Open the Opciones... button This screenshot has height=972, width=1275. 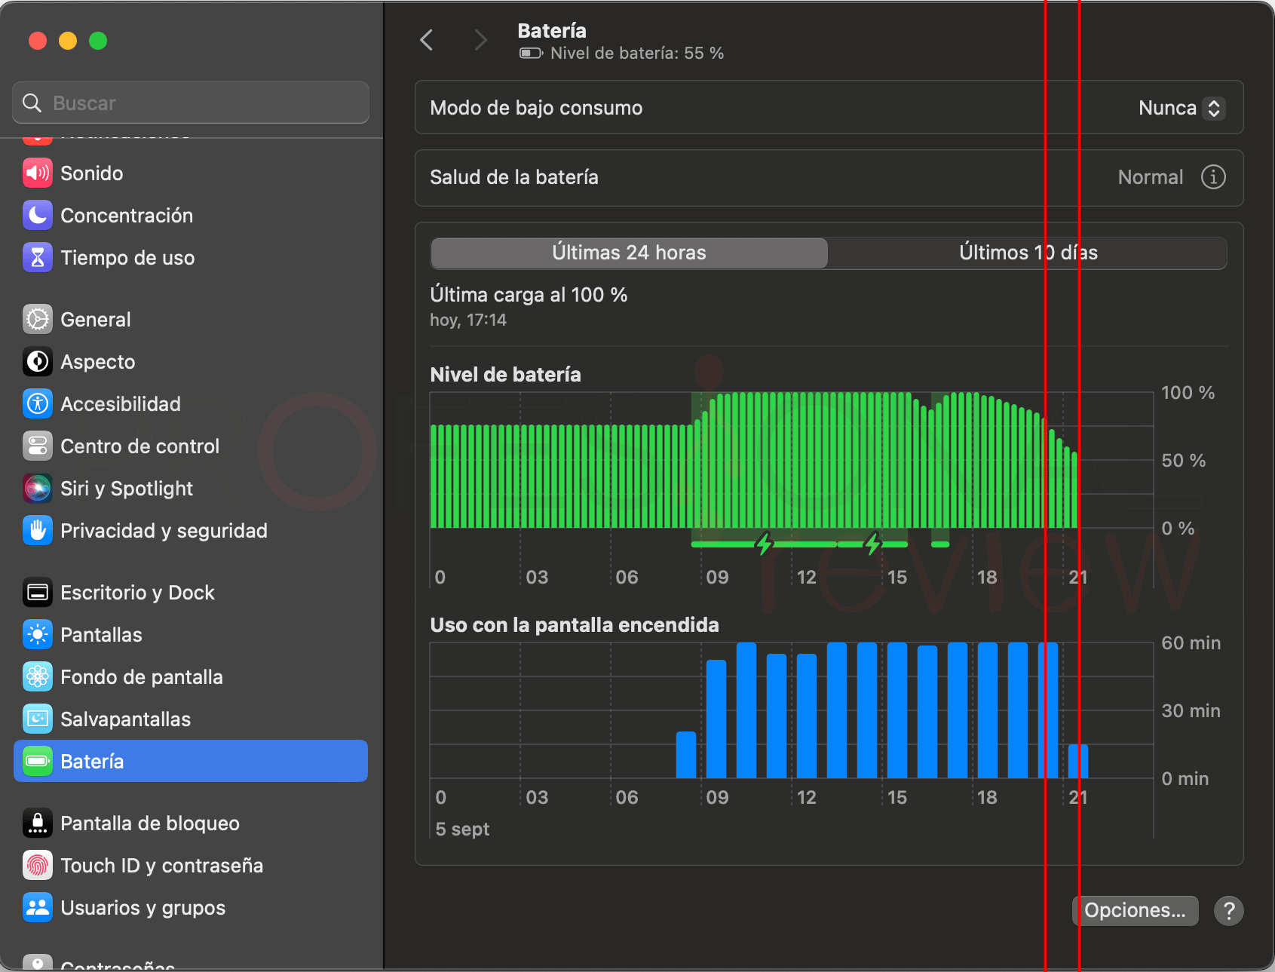(x=1136, y=911)
